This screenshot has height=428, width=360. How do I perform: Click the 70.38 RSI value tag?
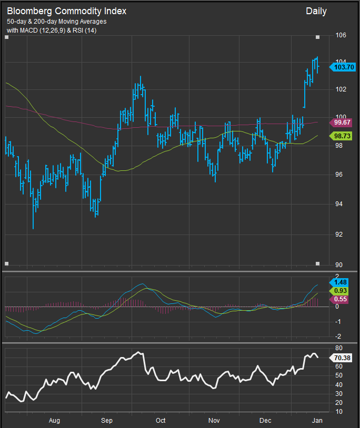pyautogui.click(x=341, y=358)
